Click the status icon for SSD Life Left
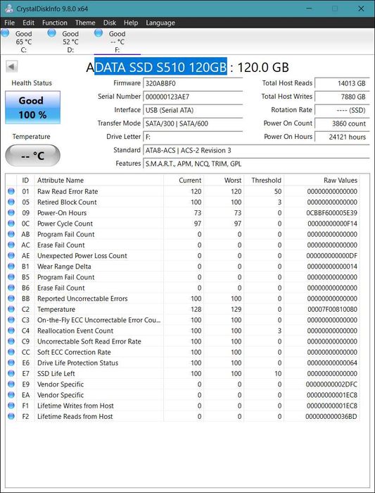The image size is (375, 493). pyautogui.click(x=11, y=373)
